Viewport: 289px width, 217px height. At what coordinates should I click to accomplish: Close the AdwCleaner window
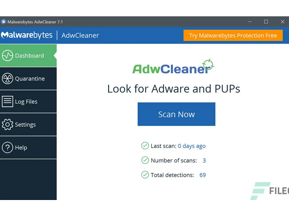point(282,22)
